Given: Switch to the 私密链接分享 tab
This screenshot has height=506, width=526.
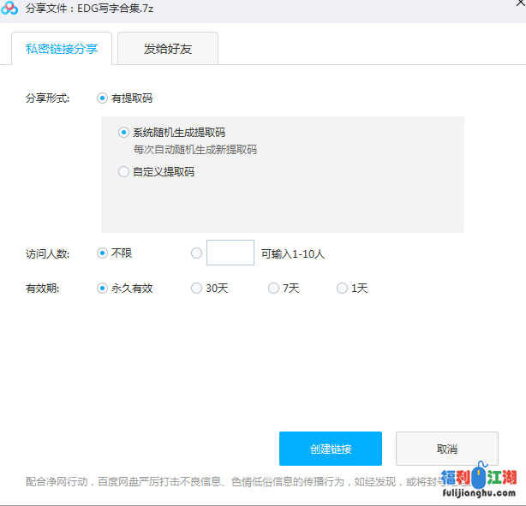Looking at the screenshot, I should tap(62, 49).
